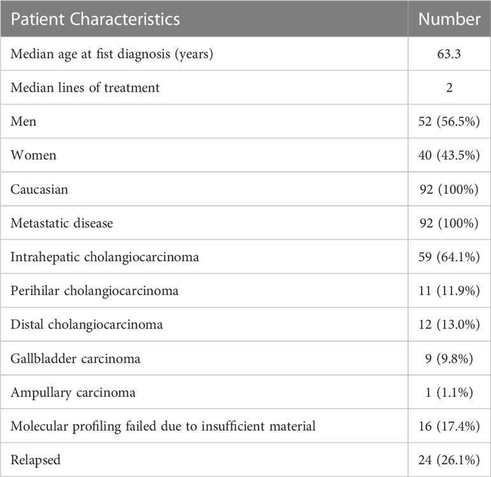Select the Women row label
This screenshot has height=477, width=491.
click(34, 155)
